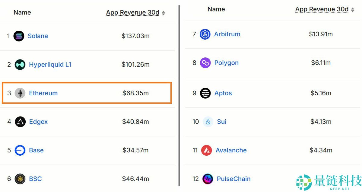
Task: Click the Arbitrum logo icon
Action: click(205, 34)
